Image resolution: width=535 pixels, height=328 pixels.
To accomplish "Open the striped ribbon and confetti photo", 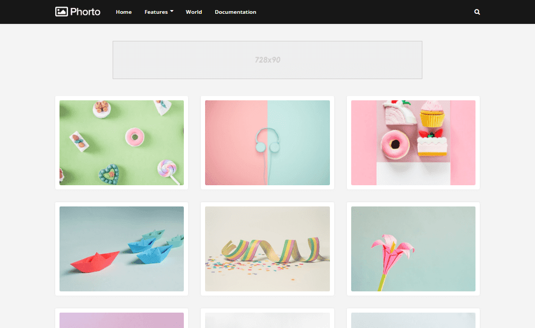I will (268, 249).
